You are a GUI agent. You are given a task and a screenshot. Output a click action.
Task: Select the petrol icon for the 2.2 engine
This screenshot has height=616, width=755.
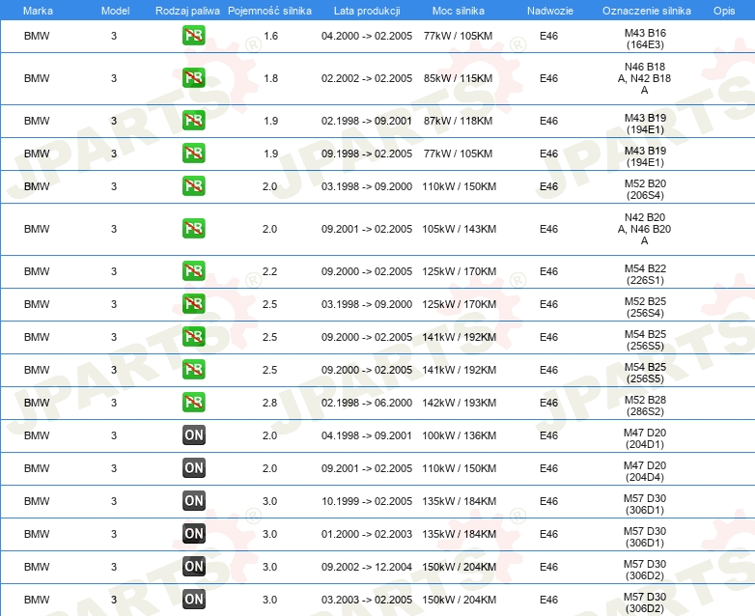pyautogui.click(x=193, y=270)
